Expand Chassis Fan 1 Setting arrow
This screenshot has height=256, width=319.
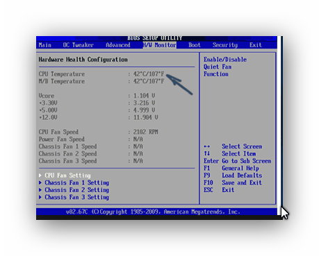[40, 182]
